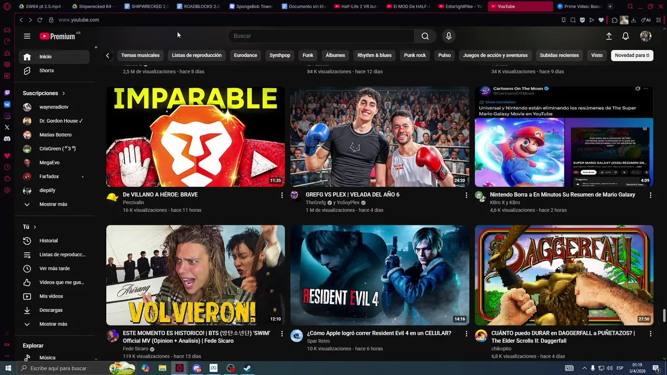667x375 pixels.
Task: Select the Synthpop chip
Action: [280, 55]
